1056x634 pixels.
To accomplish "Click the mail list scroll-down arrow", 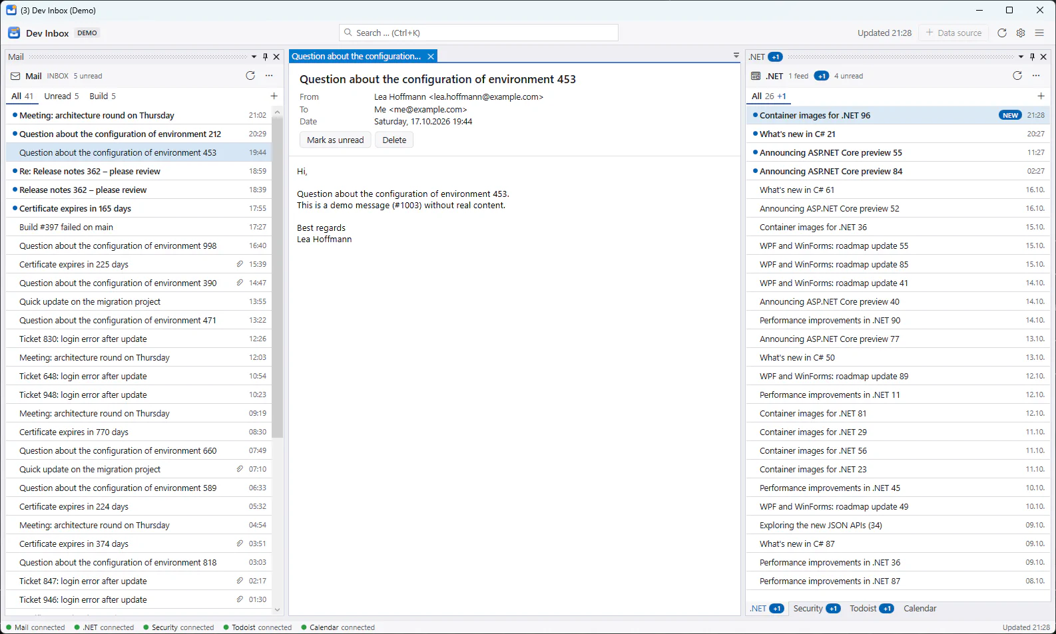I will (277, 609).
